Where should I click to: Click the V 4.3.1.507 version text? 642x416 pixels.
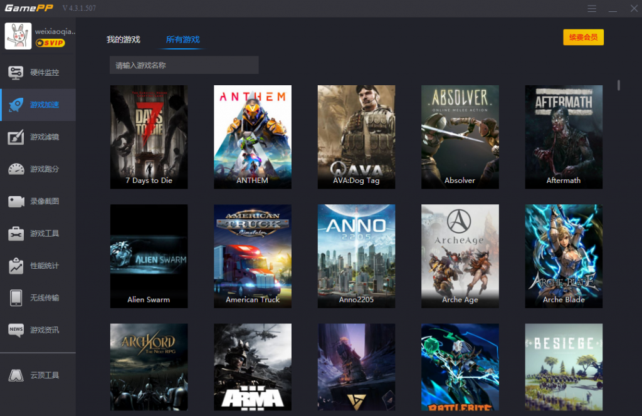tap(79, 8)
